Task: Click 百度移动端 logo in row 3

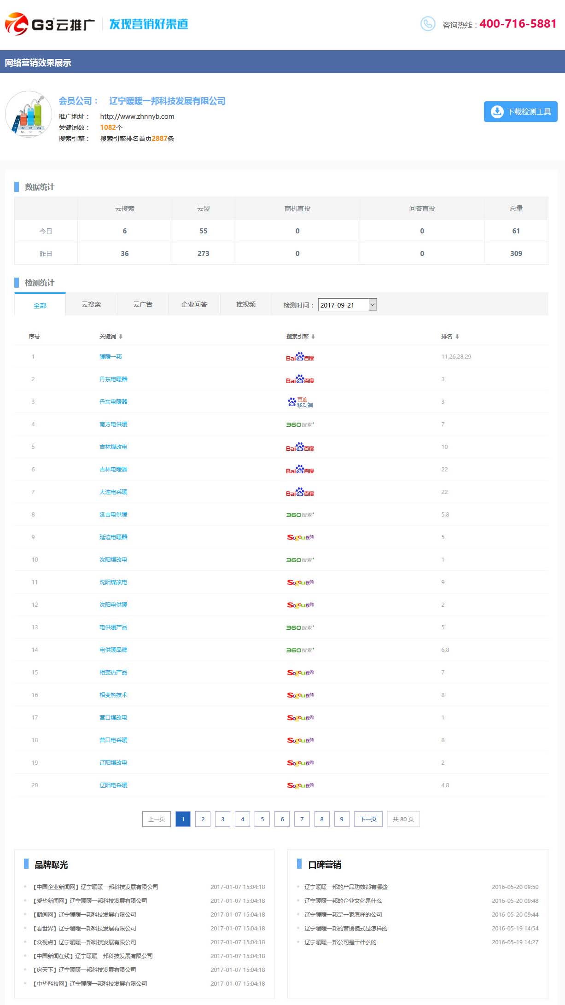Action: pyautogui.click(x=300, y=402)
